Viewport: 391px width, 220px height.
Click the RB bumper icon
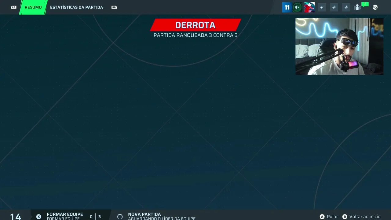[114, 7]
